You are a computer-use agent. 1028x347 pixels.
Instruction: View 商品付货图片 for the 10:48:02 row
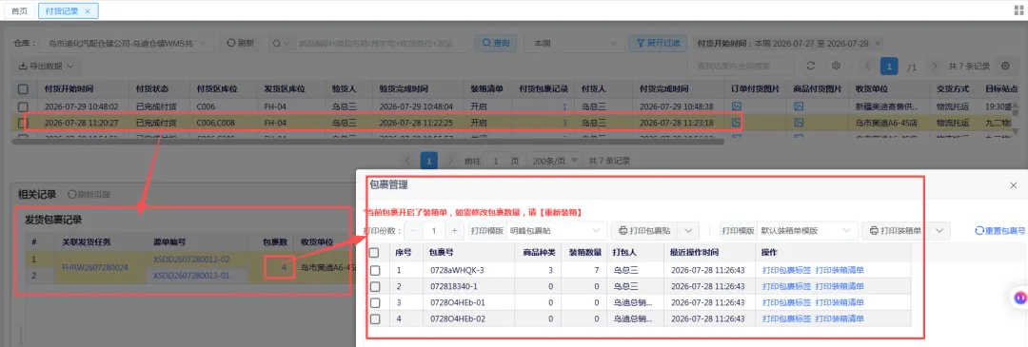(x=799, y=106)
